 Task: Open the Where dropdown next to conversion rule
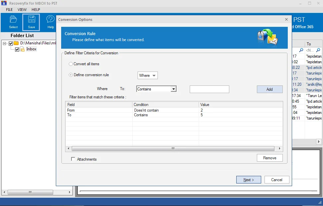pos(148,76)
